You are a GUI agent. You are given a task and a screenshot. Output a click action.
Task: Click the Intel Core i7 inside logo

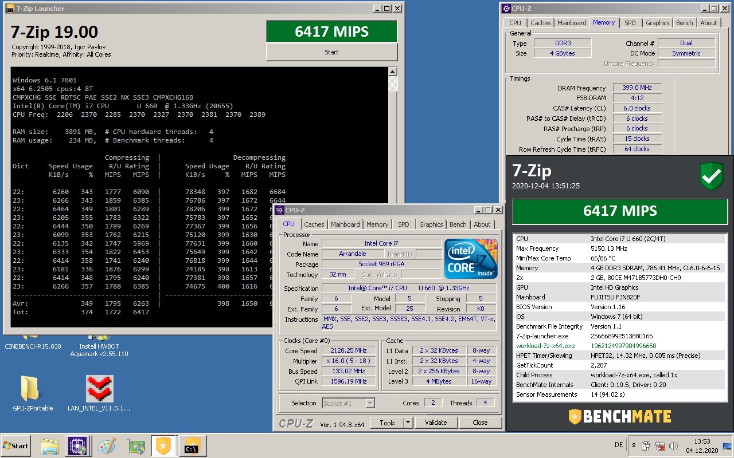pos(471,258)
